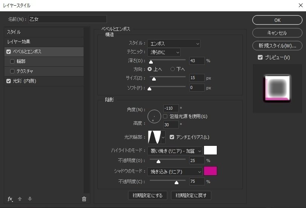Screen dimensions: 306x208
Task: Open ハイライトのモード blend mode dropdown
Action: tap(175, 151)
